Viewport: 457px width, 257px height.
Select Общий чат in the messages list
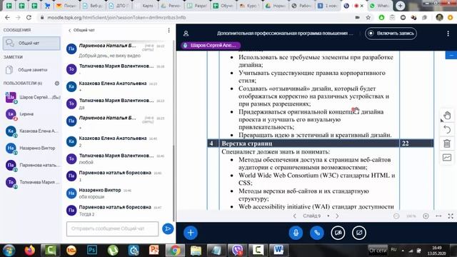(31, 43)
